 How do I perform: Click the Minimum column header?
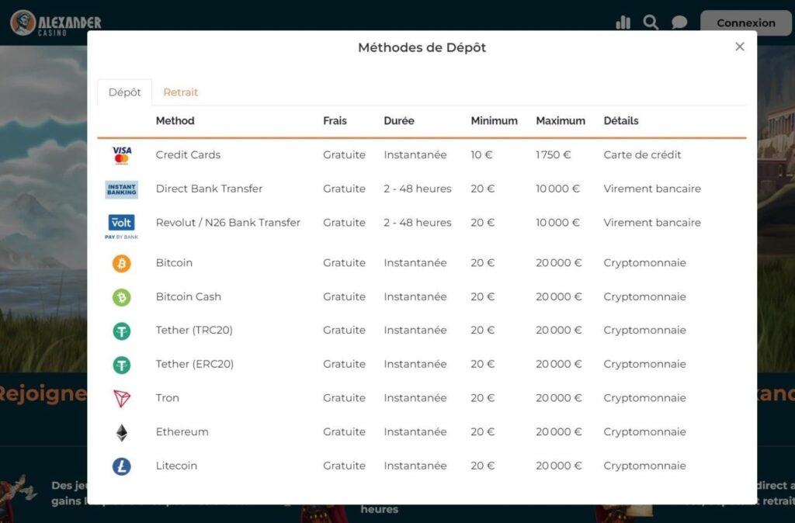click(495, 120)
